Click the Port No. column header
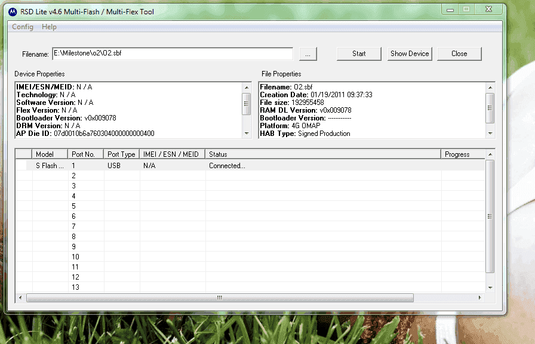Image resolution: width=535 pixels, height=344 pixels. (x=86, y=154)
